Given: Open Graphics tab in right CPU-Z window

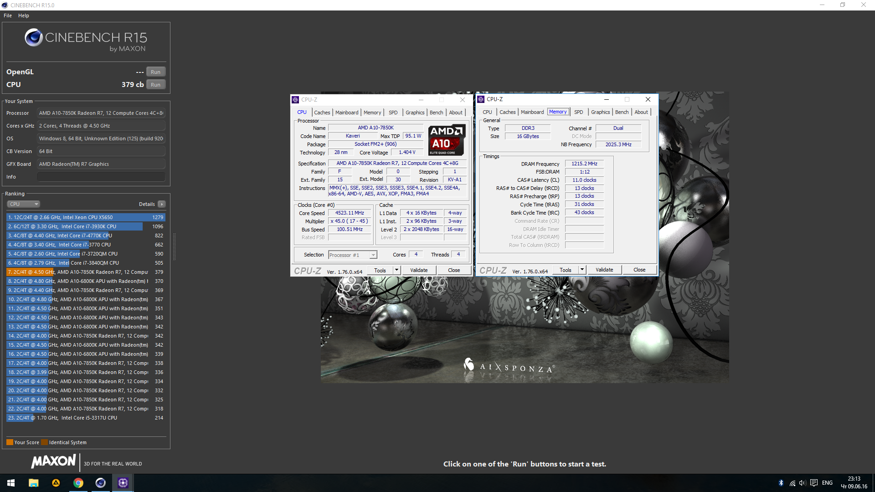Looking at the screenshot, I should click(600, 112).
